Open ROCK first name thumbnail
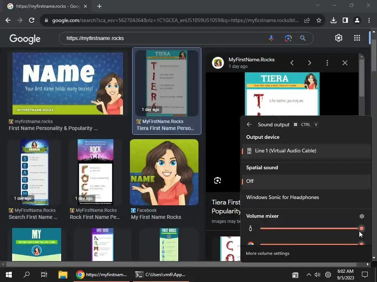The width and height of the screenshot is (377, 282). [95, 172]
